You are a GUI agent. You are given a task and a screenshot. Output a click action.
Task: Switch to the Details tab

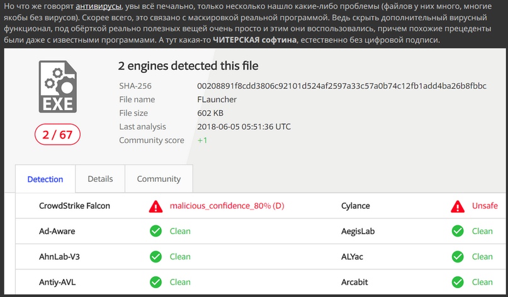(x=100, y=179)
